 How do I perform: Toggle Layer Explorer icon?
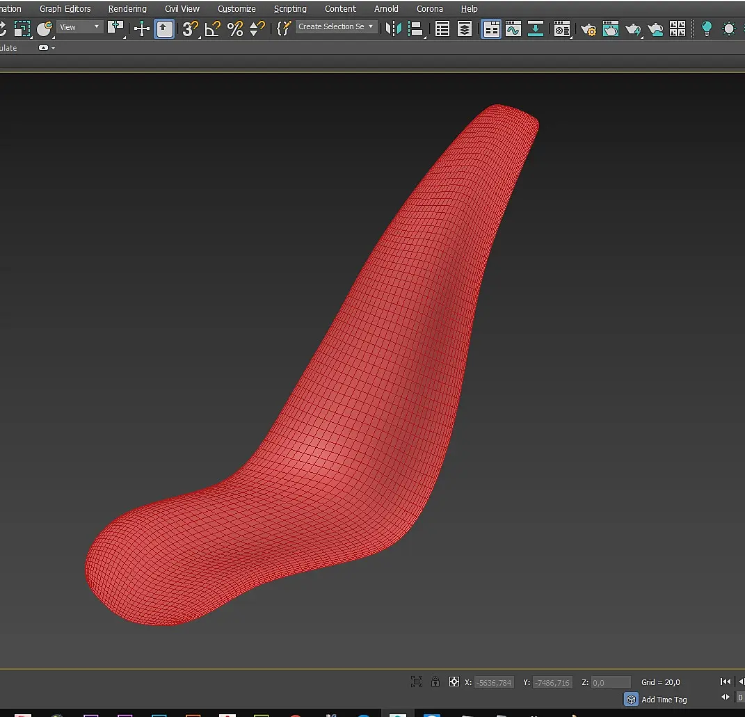(464, 29)
